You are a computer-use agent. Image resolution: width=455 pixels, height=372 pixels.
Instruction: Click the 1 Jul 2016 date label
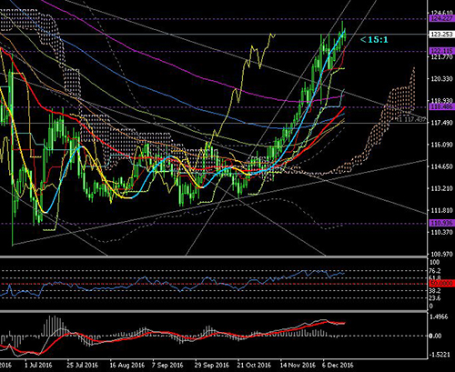[x=38, y=365]
